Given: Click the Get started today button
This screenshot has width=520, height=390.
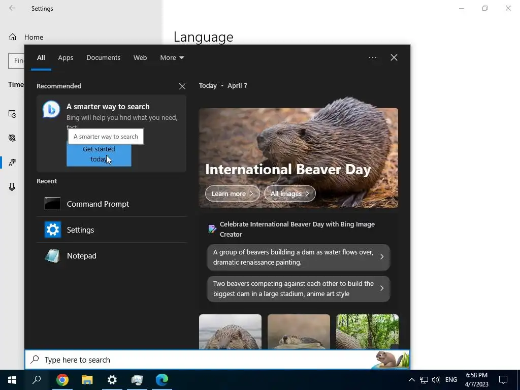Looking at the screenshot, I should pos(99,154).
